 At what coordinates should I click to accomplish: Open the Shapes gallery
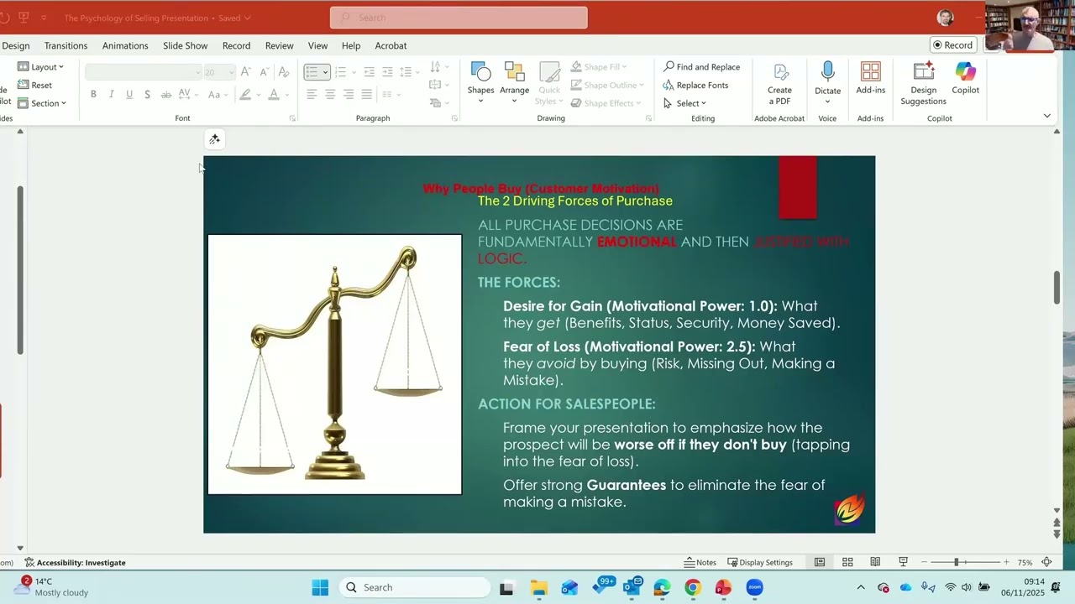[x=480, y=82]
